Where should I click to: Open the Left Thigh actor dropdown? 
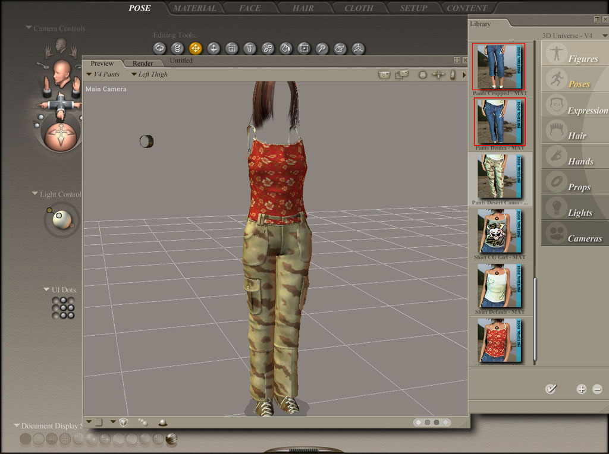tap(149, 74)
